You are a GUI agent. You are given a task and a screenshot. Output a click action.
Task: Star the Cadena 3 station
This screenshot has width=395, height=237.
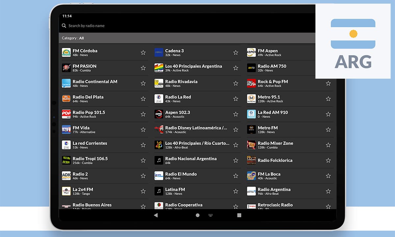tap(236, 53)
